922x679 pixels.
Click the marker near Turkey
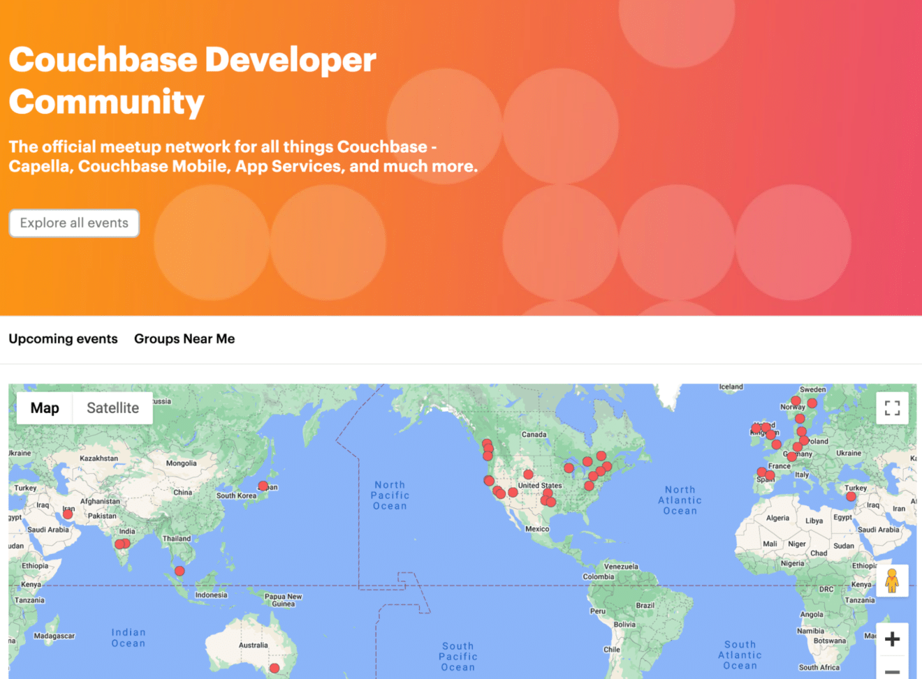[x=851, y=496]
